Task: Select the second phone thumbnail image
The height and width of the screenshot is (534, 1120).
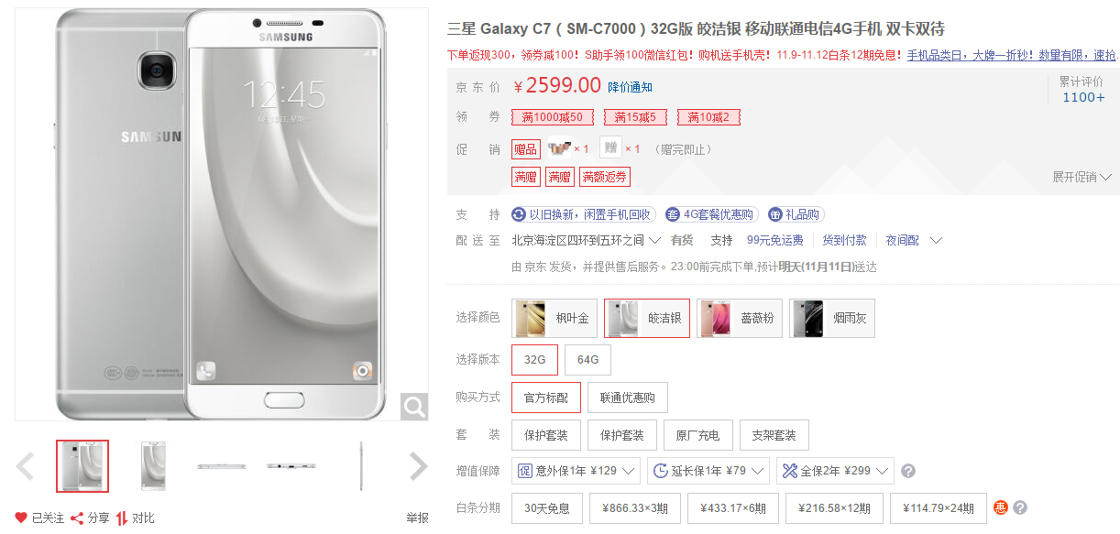Action: click(153, 466)
